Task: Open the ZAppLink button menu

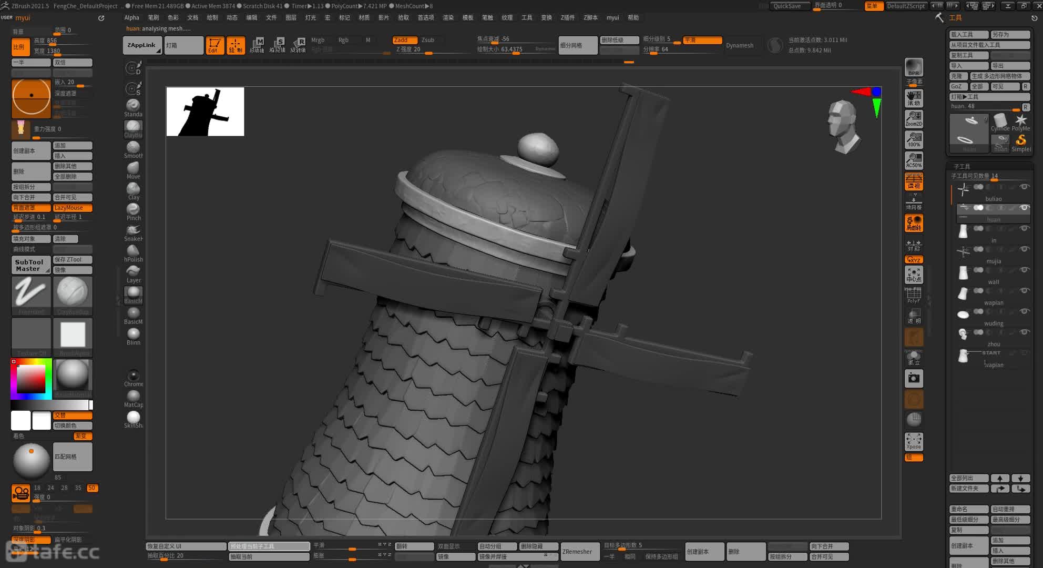Action: tap(142, 45)
